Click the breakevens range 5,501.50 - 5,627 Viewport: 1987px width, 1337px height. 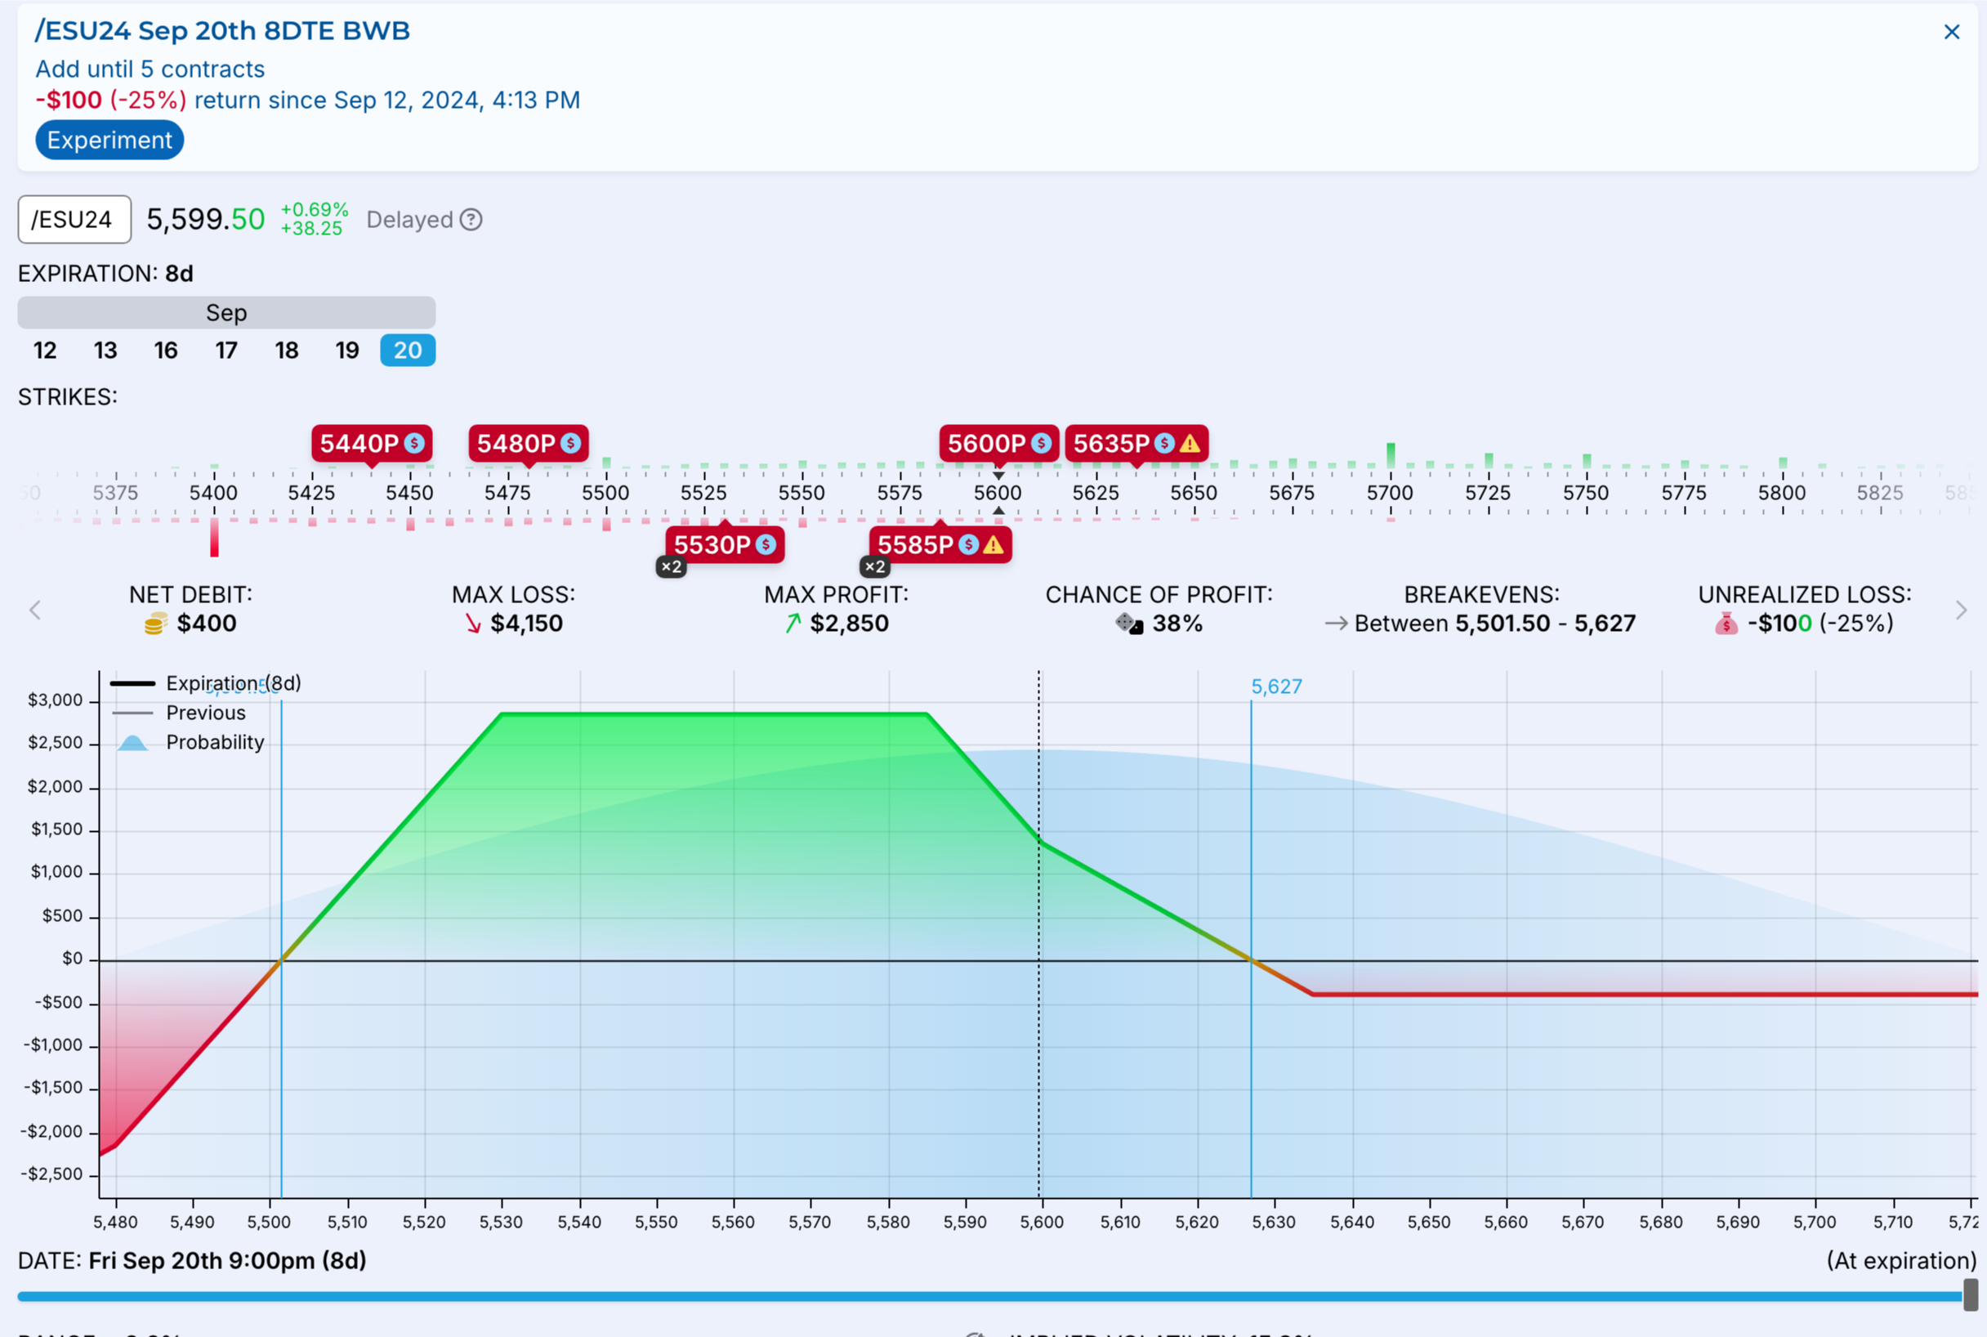click(x=1545, y=624)
